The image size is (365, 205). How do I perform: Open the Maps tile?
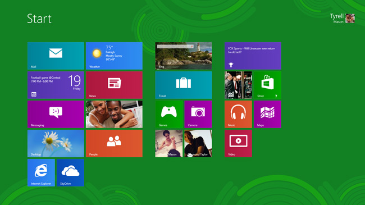[267, 114]
